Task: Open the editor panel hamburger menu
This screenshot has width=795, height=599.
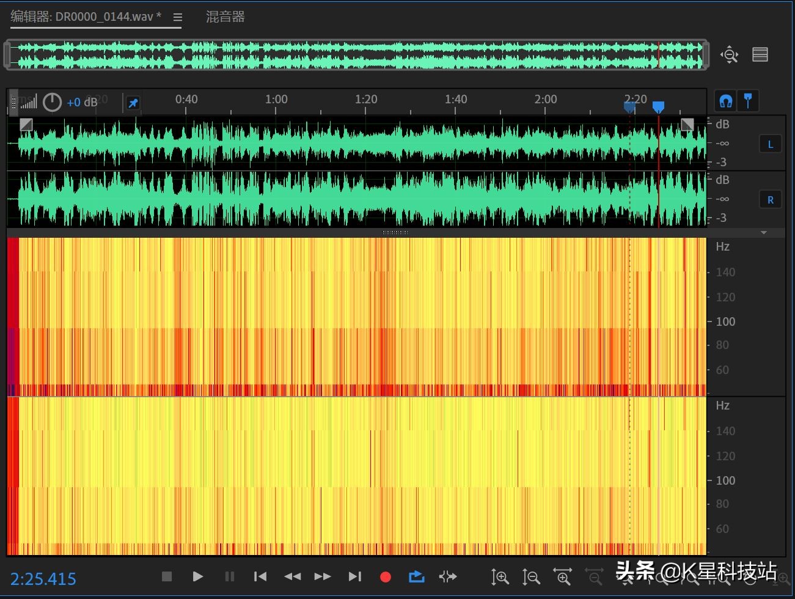Action: coord(178,18)
